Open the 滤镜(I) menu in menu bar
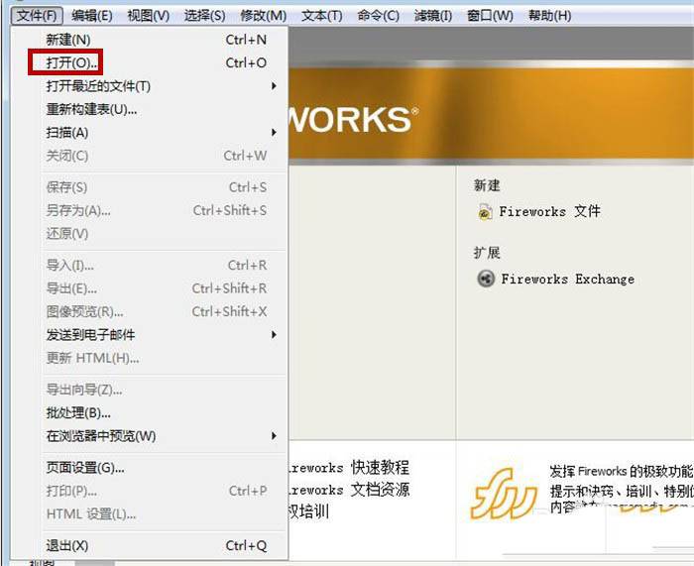694x566 pixels. [432, 16]
